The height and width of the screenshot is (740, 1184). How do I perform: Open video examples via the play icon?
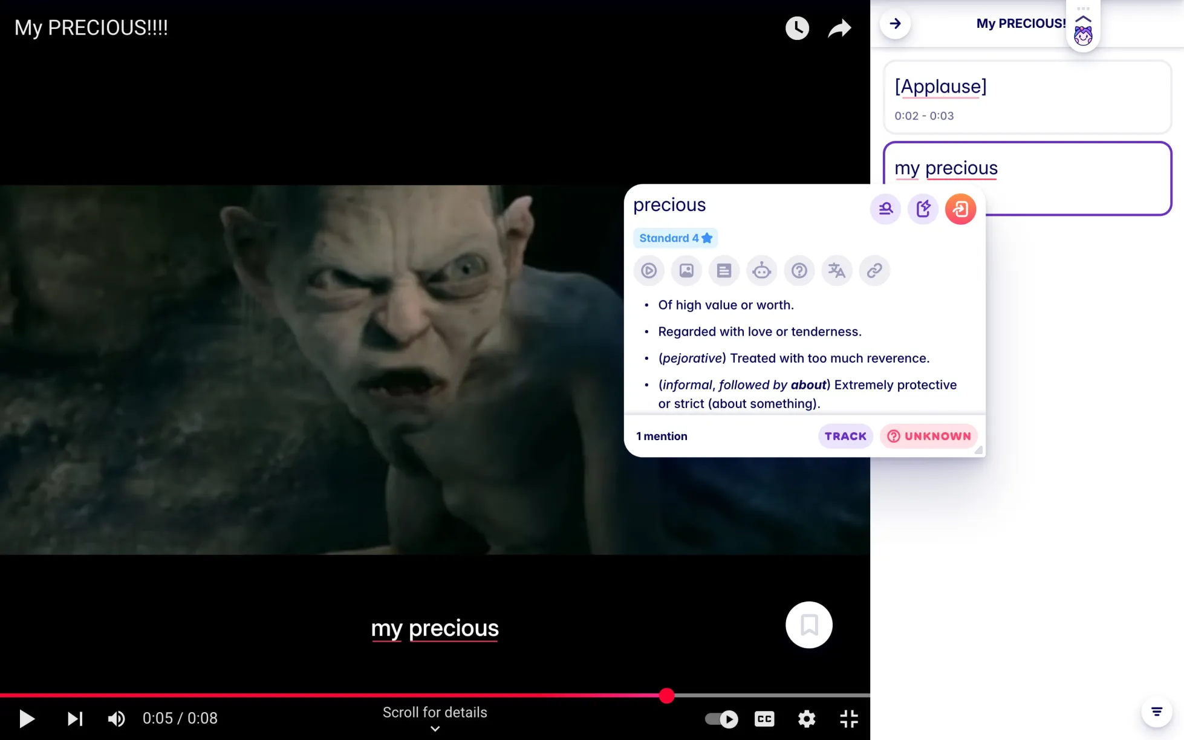click(x=649, y=270)
